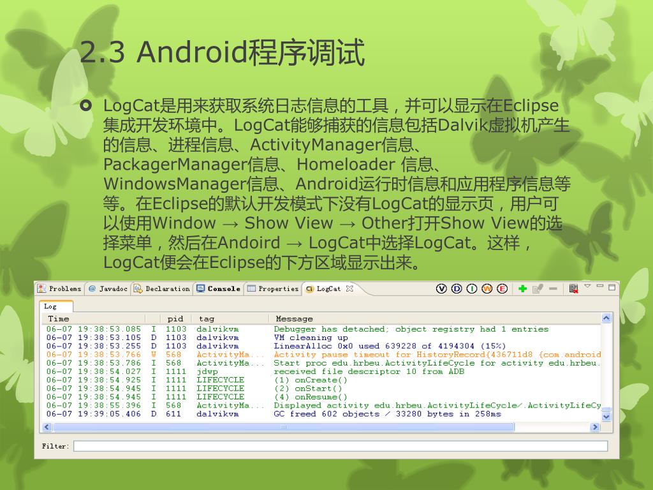This screenshot has width=653, height=490.
Task: Select log row 'received file descriptor 10'
Action: [322, 371]
